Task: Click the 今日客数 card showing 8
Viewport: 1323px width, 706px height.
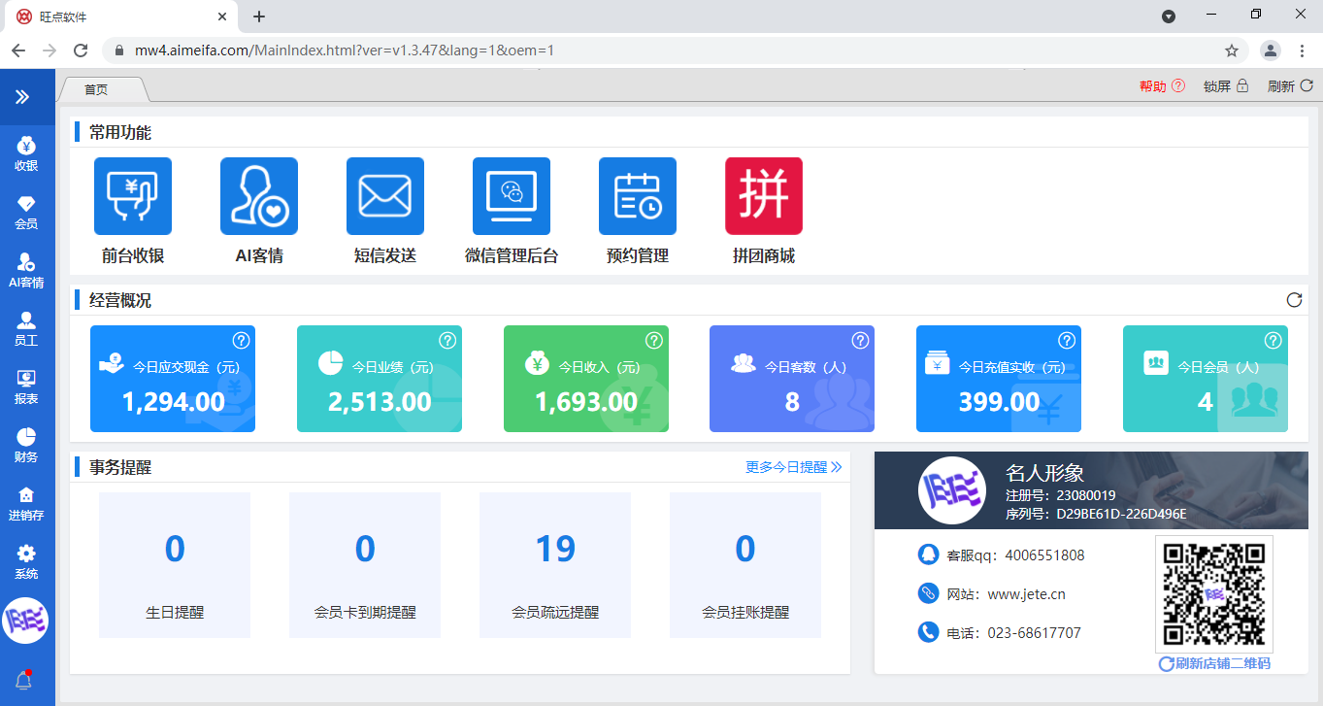Action: [x=792, y=379]
